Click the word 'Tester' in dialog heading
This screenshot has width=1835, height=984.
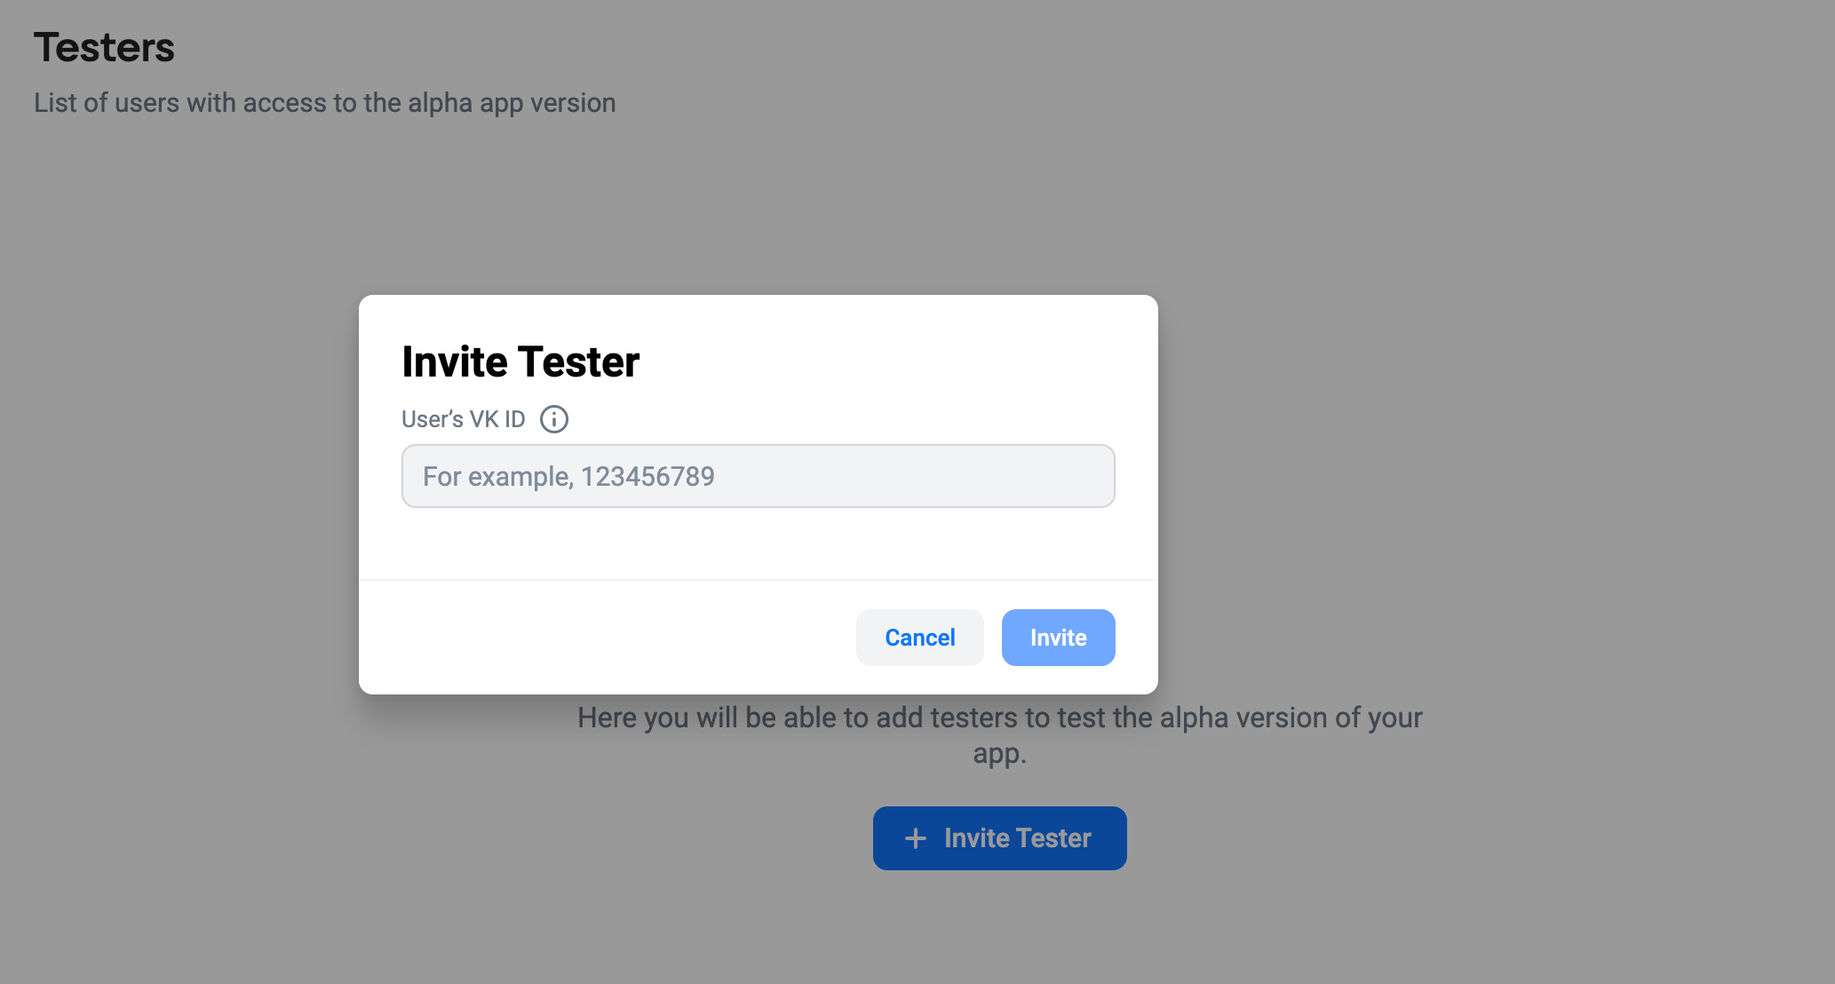tap(579, 361)
